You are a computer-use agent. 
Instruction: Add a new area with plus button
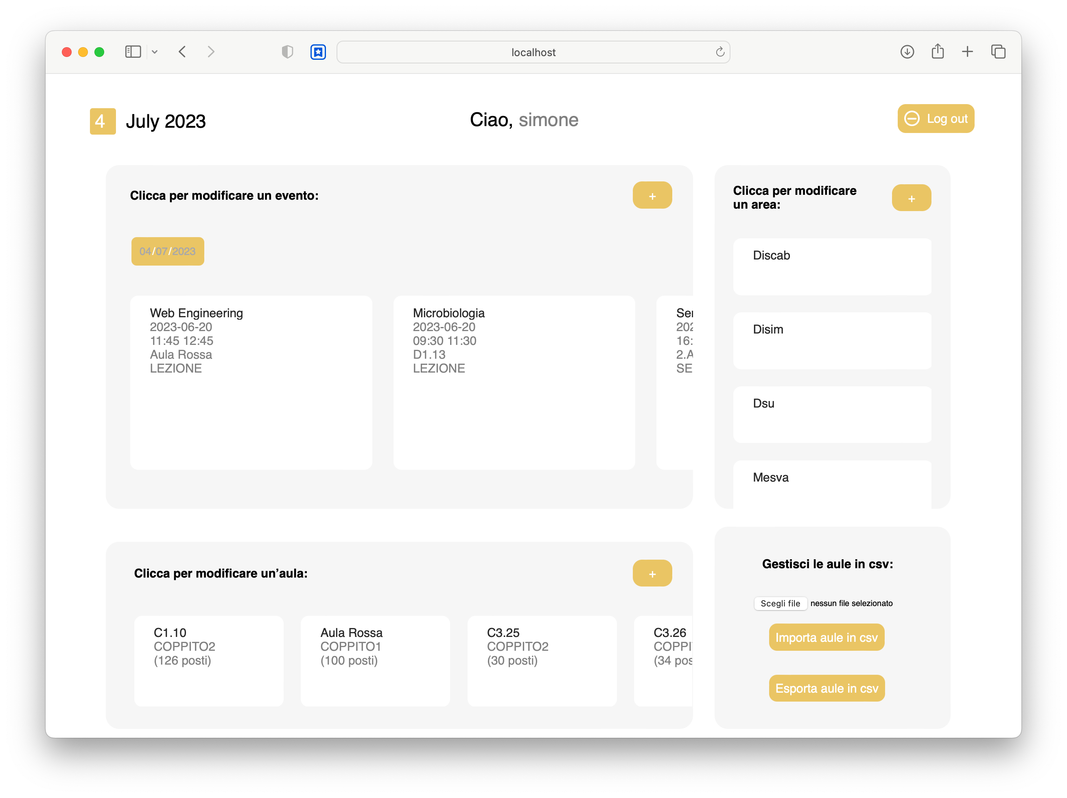pyautogui.click(x=911, y=198)
